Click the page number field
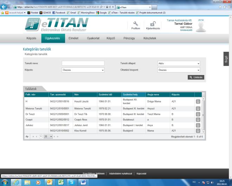The height and width of the screenshot is (186, 232). click(x=41, y=136)
